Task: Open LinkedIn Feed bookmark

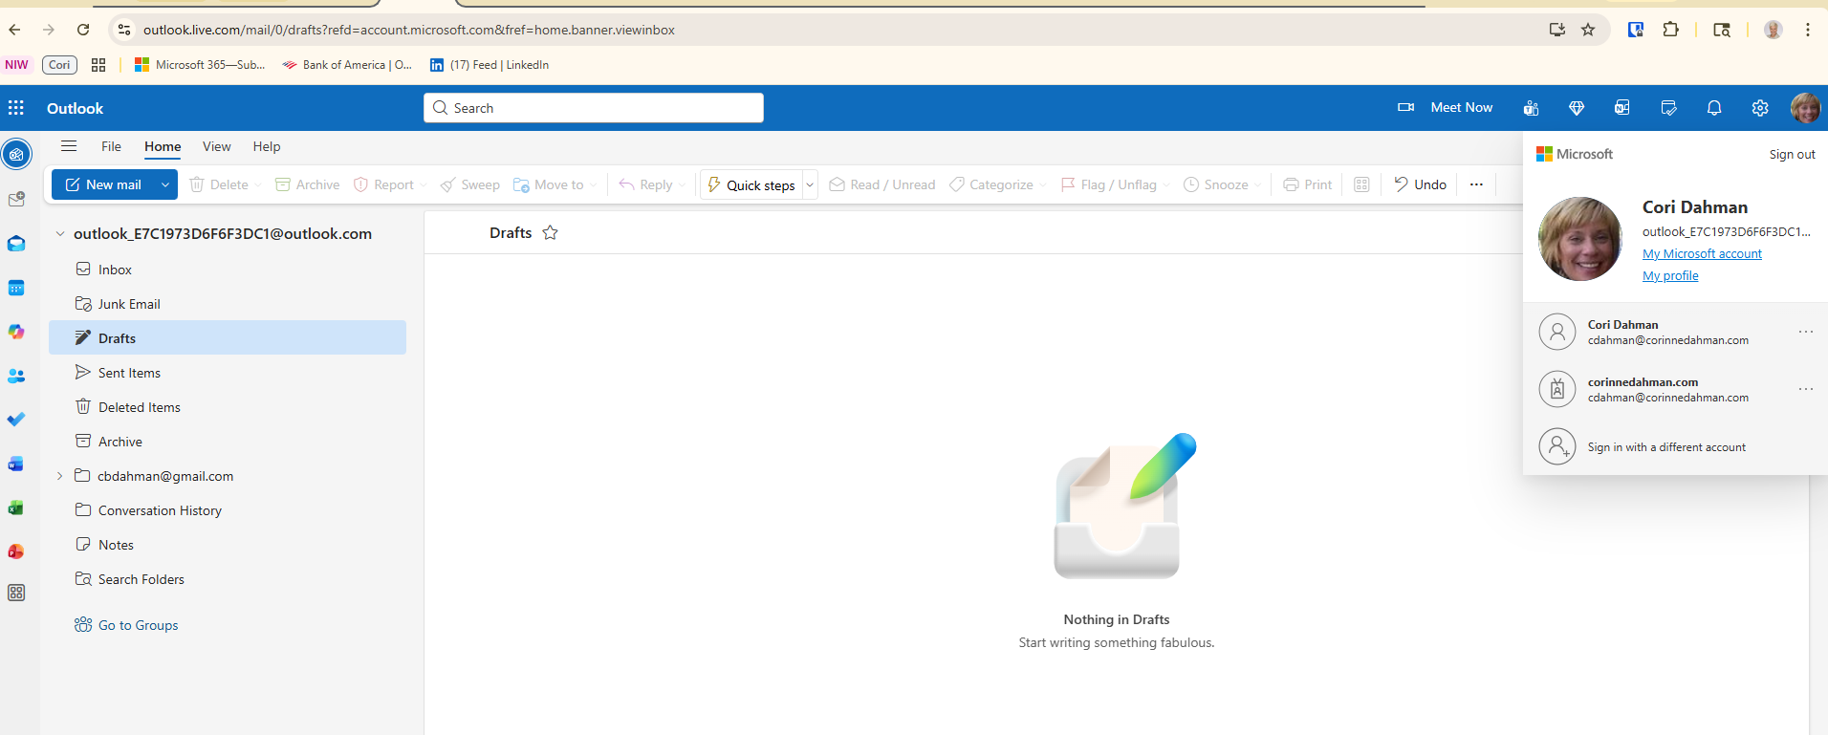Action: (490, 65)
